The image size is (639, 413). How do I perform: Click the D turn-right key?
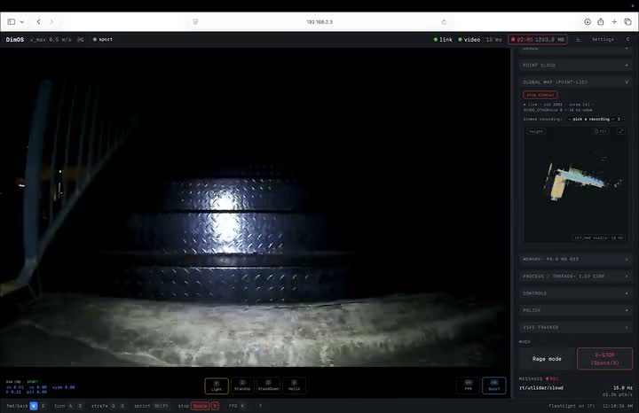coord(80,406)
